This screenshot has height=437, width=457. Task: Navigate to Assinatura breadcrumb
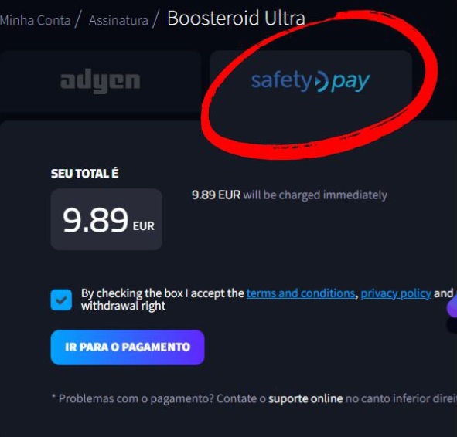pyautogui.click(x=118, y=20)
